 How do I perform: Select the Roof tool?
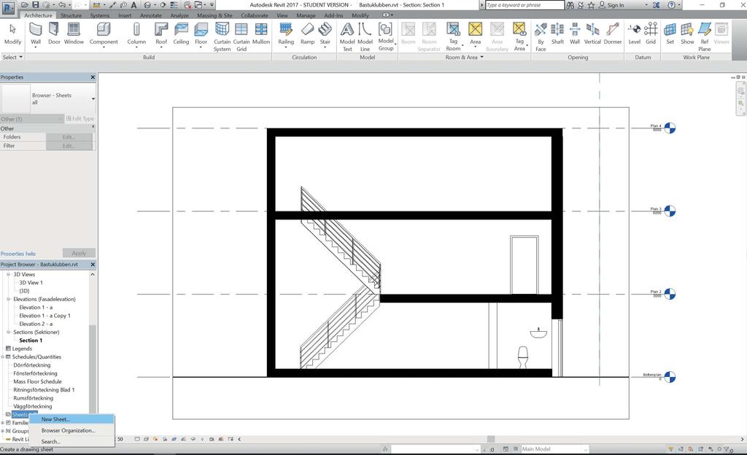161,34
